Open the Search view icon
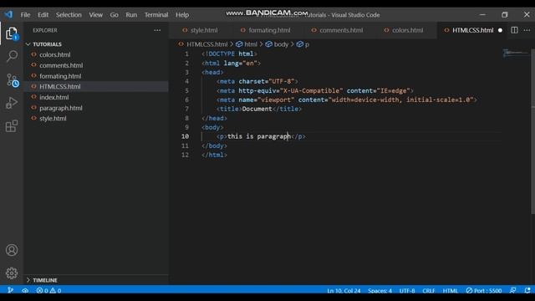The image size is (535, 301). (12, 56)
